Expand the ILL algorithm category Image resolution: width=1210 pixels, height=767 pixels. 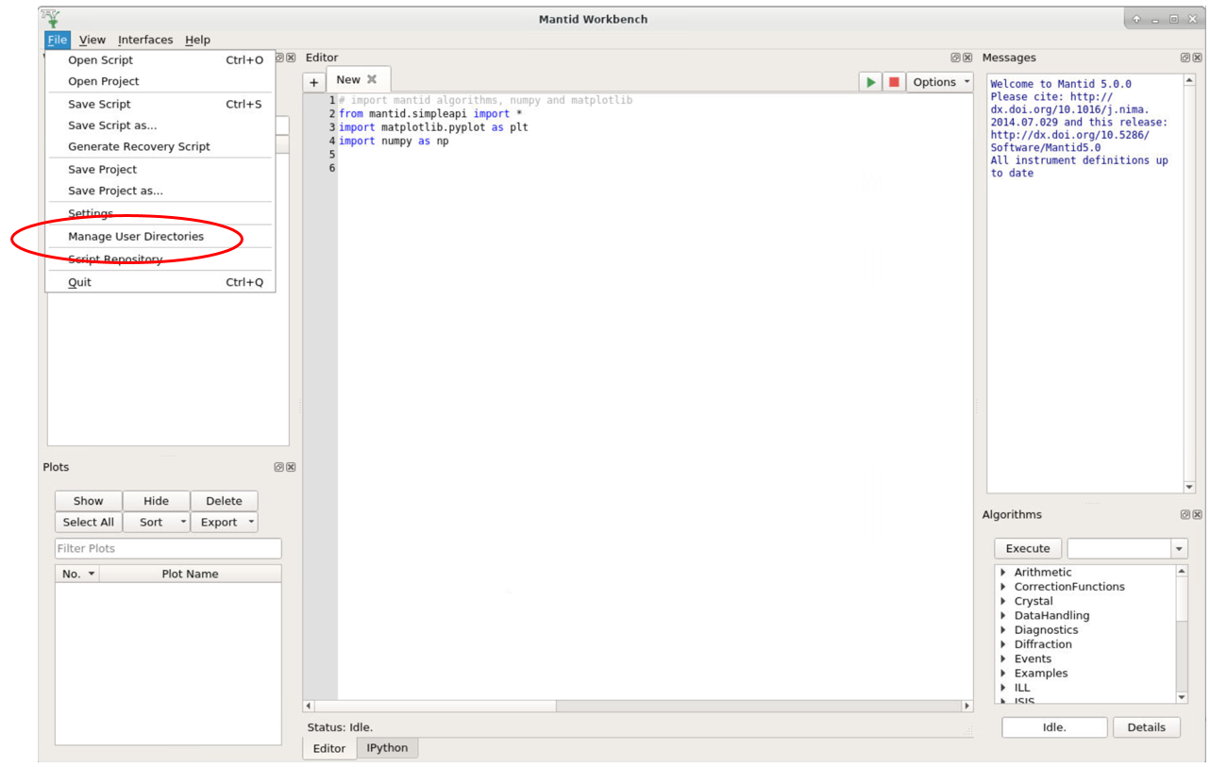(1003, 688)
